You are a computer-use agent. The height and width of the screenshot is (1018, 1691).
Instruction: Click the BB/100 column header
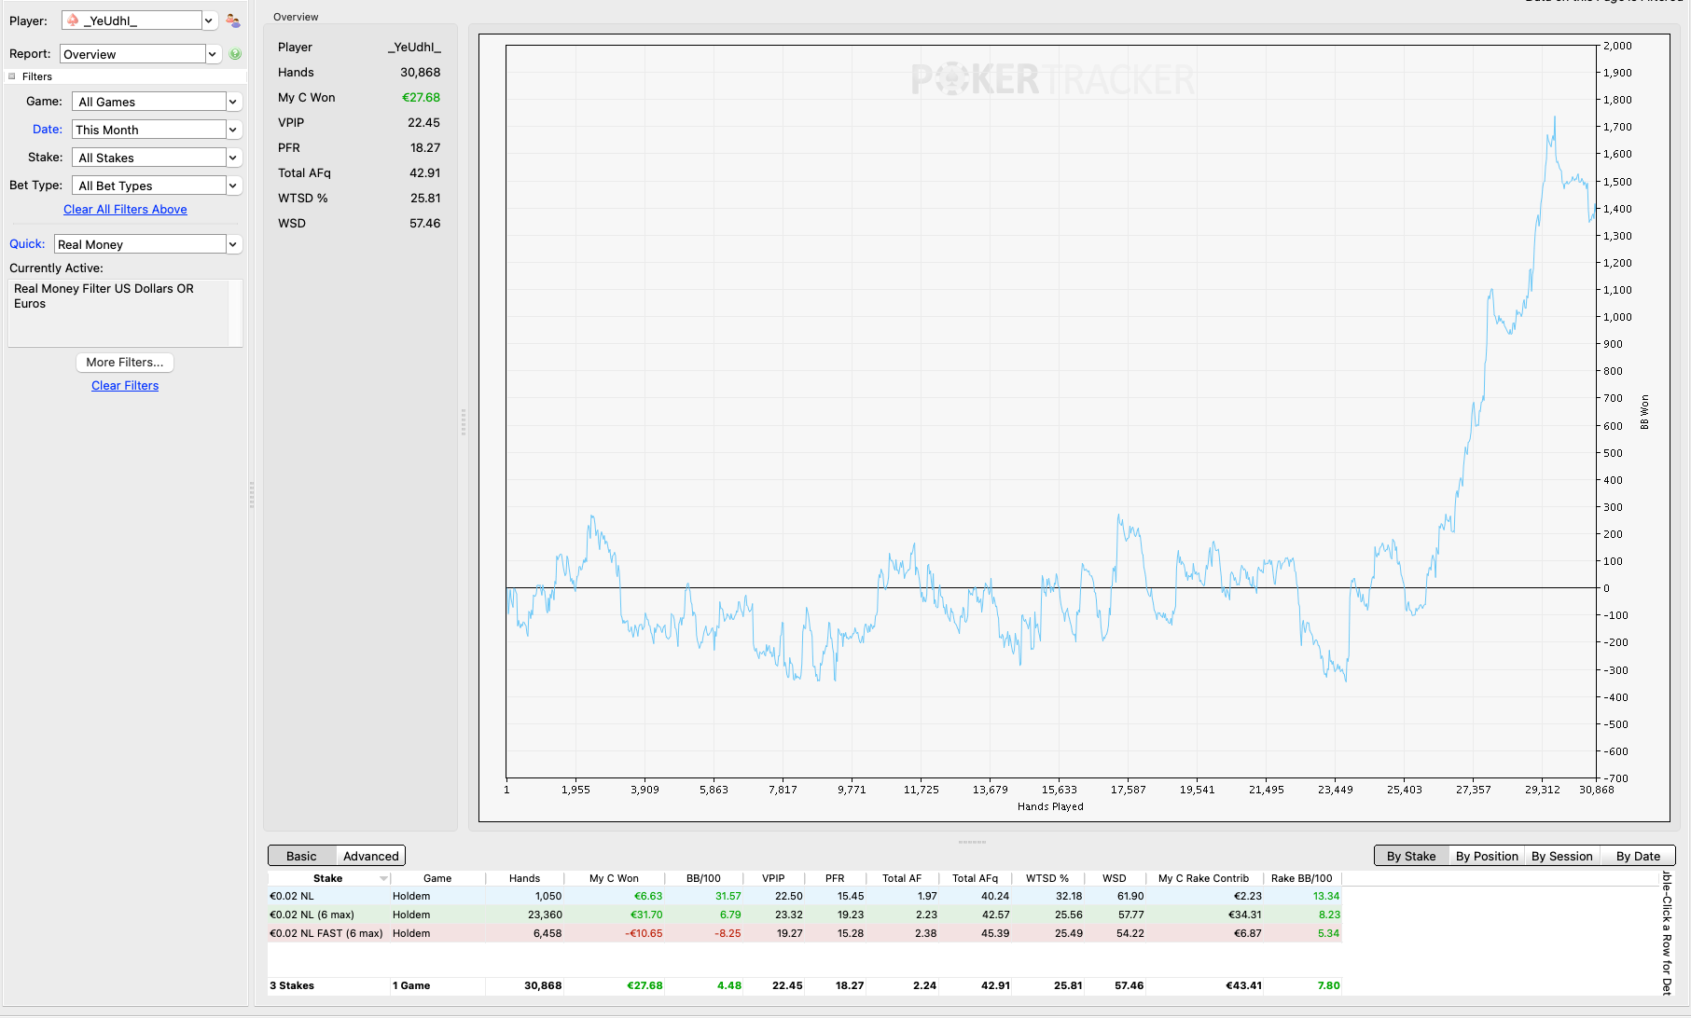pos(703,878)
